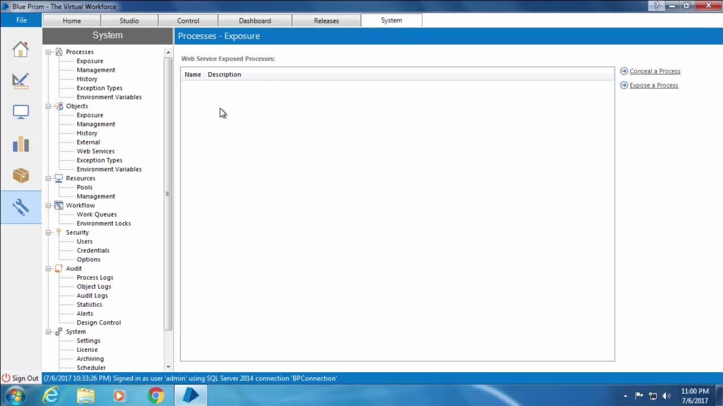Open File Explorer from the taskbar
The width and height of the screenshot is (723, 406).
pyautogui.click(x=86, y=395)
